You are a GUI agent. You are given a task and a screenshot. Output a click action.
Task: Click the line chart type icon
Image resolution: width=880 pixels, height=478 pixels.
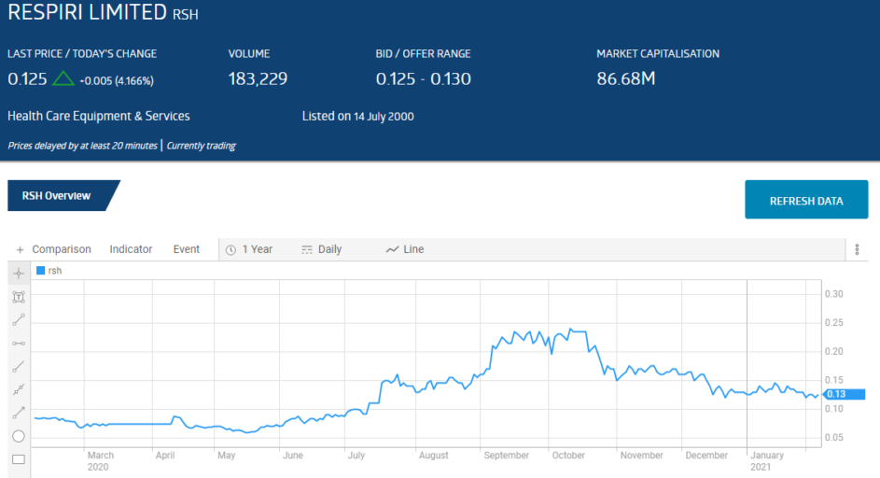392,249
